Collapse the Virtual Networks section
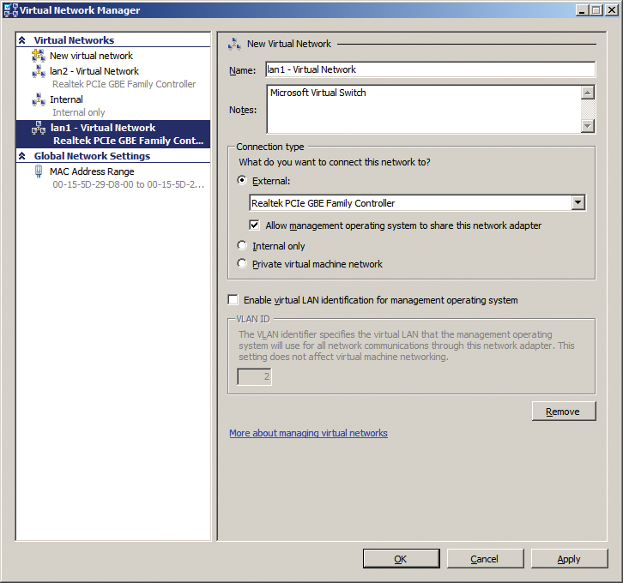Screen dimensions: 623x583 [22, 40]
